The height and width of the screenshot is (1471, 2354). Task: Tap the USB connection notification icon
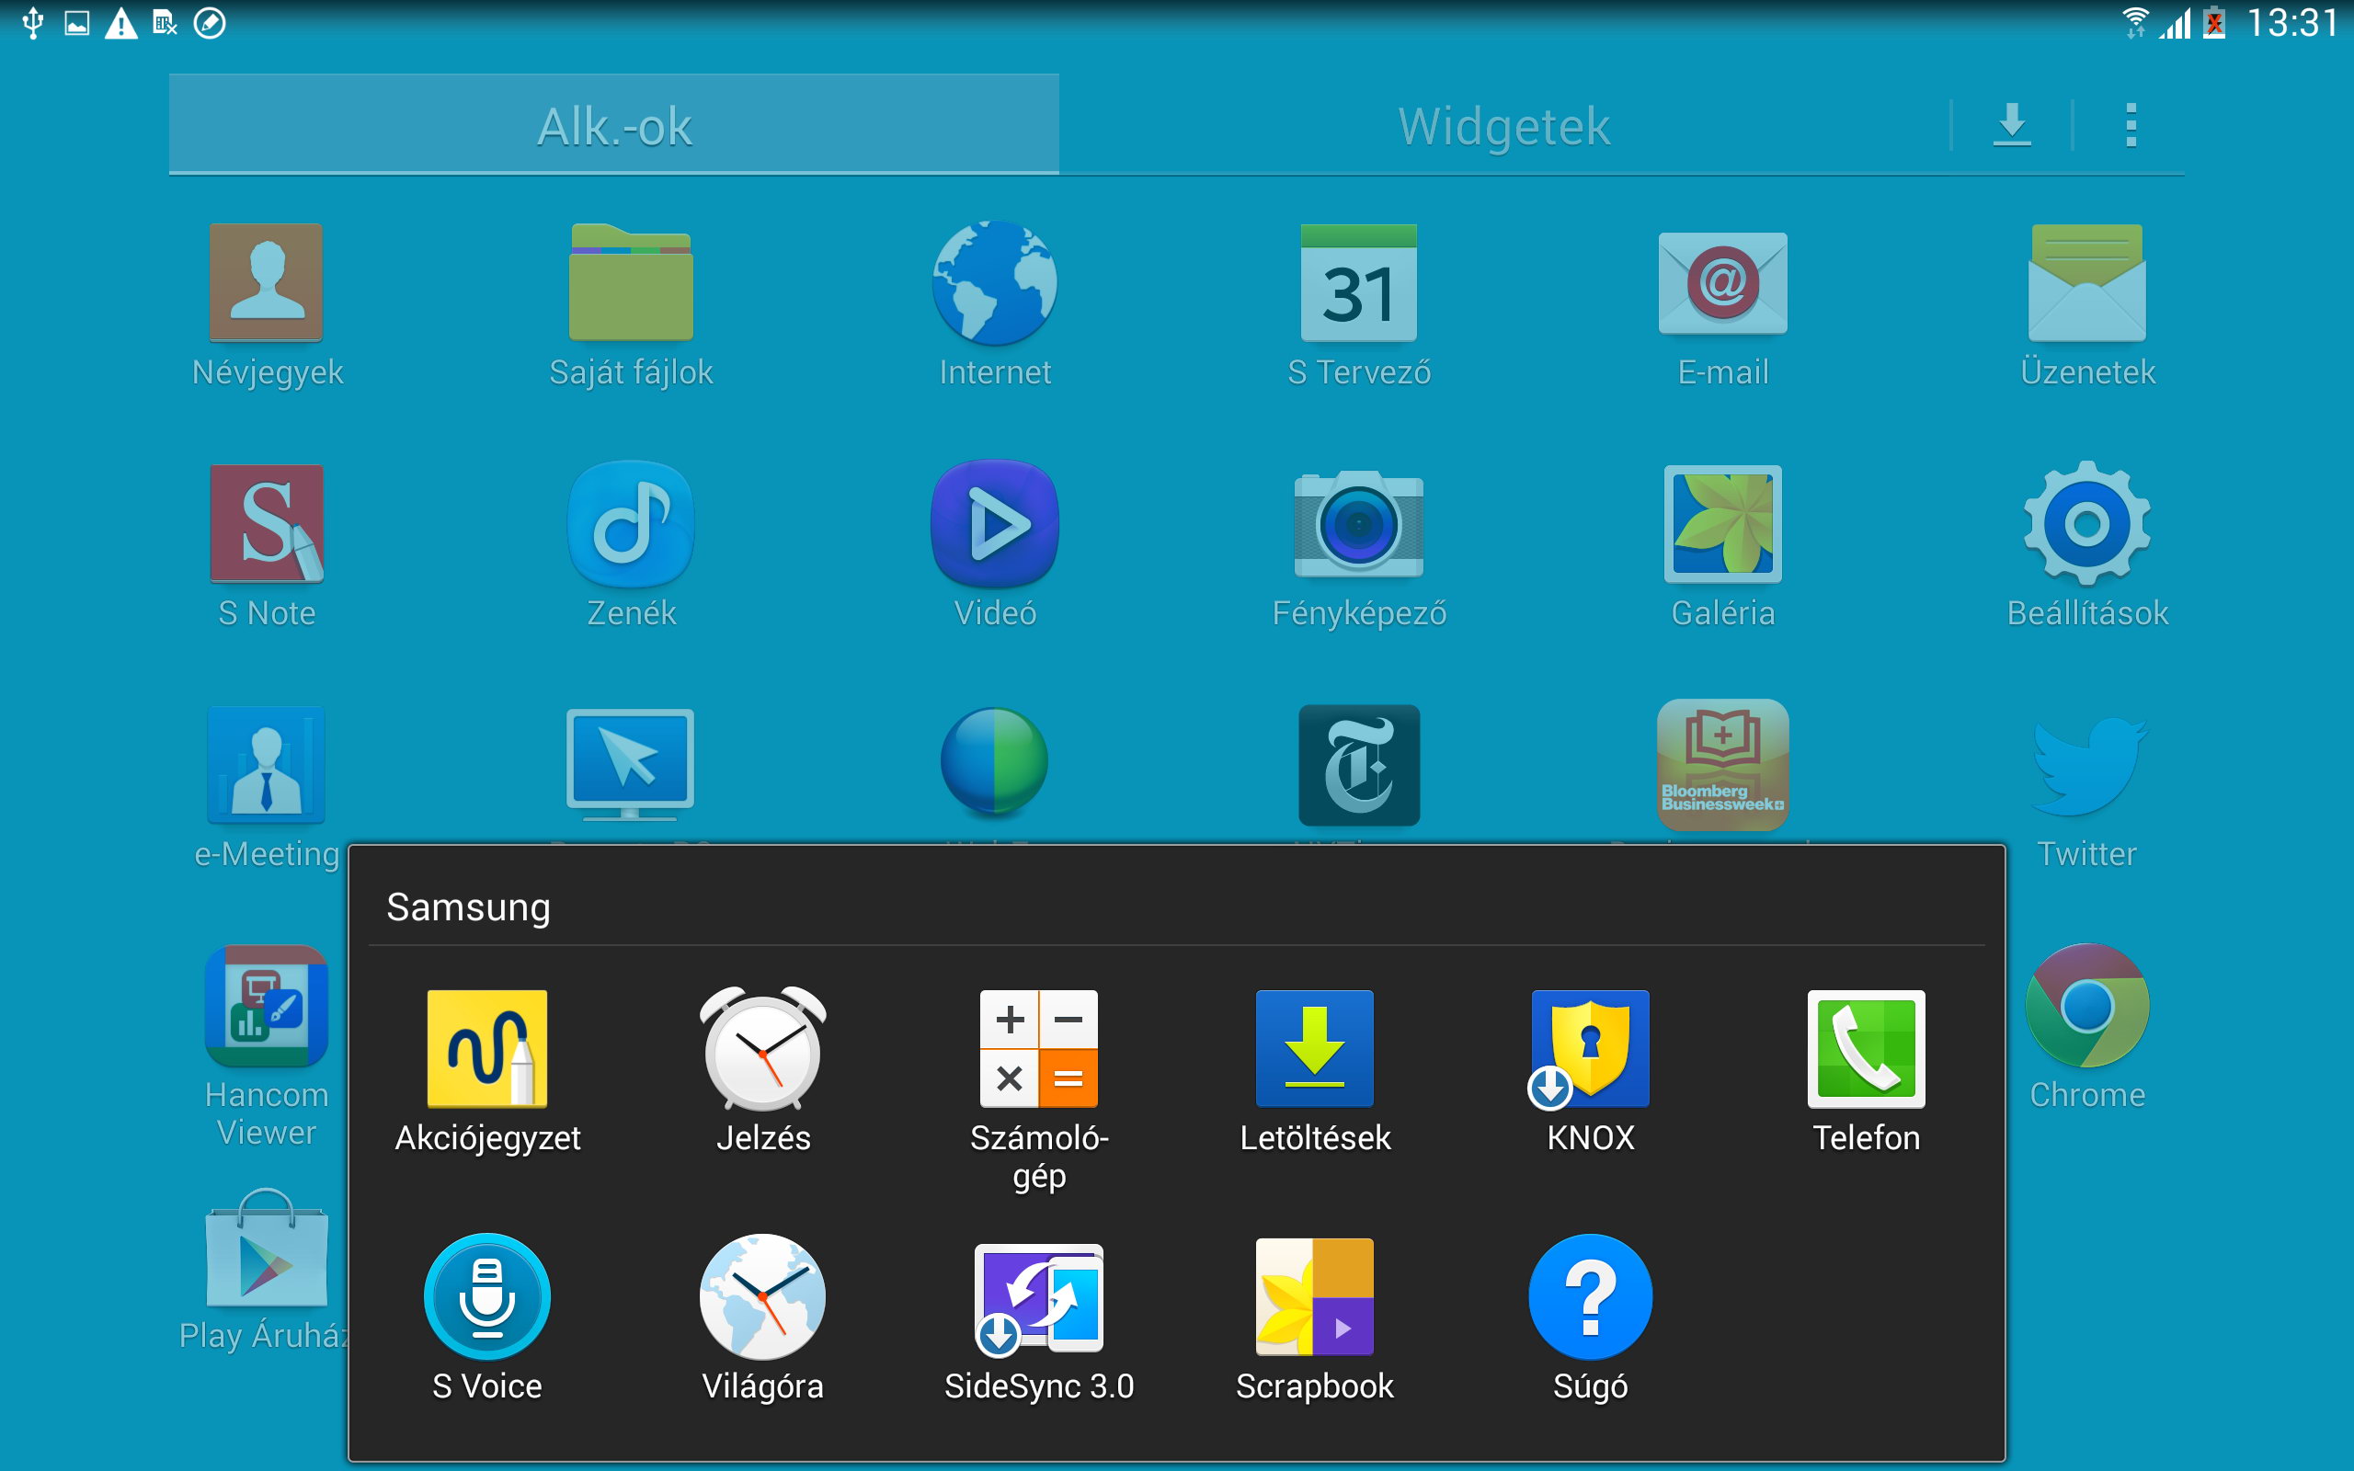click(x=33, y=22)
